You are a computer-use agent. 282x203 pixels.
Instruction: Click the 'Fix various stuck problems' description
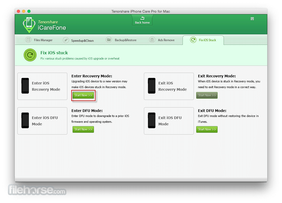[80, 58]
